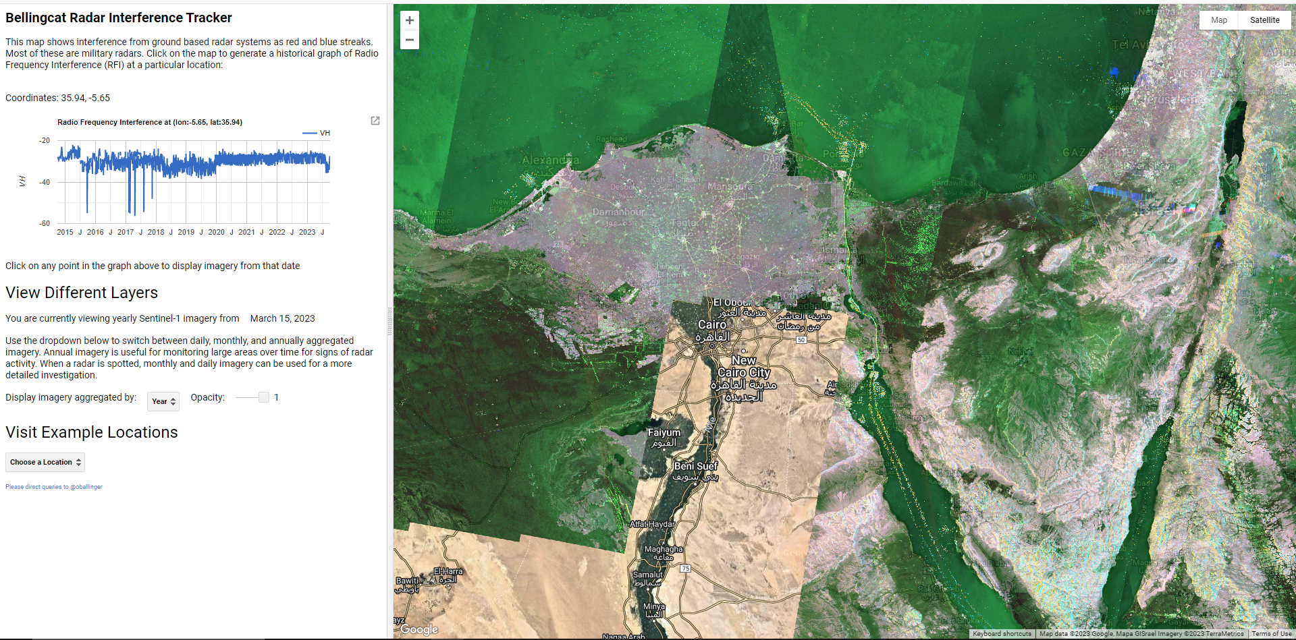Adjust the Opacity slider handle
Viewport: 1296px width, 640px height.
(264, 397)
